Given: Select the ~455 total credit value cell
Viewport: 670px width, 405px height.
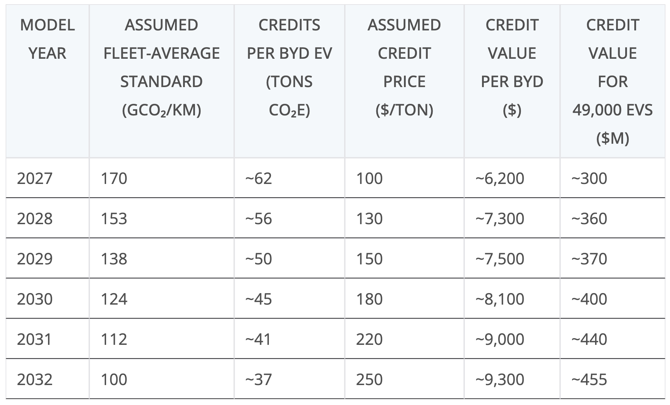Looking at the screenshot, I should click(589, 379).
